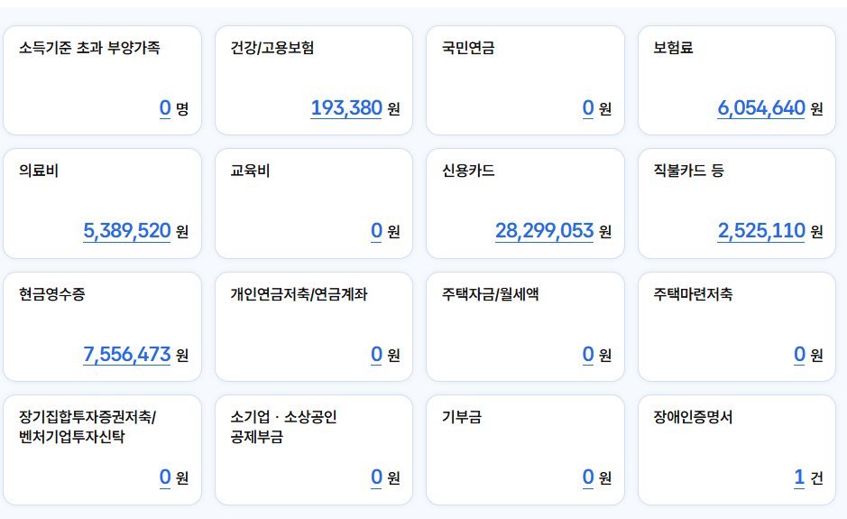Viewport: 847px width, 519px height.
Task: Click the 국민연금 amount link showing 0
Action: [588, 108]
